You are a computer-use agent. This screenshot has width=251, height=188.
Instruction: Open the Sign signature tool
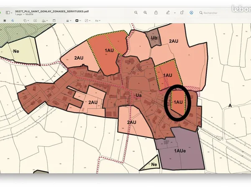click(x=44, y=20)
